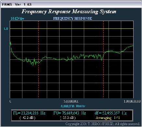
Task: Select the 0.0 level axis label
Action: pyautogui.click(x=6, y=29)
